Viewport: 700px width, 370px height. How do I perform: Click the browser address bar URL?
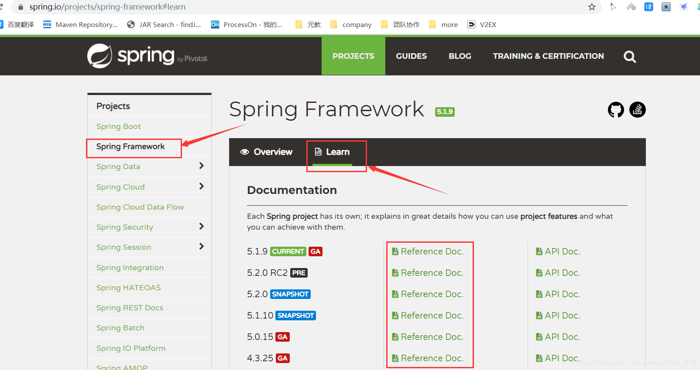click(107, 7)
